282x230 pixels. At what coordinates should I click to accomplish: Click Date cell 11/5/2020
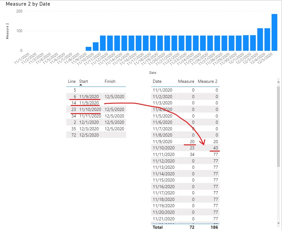click(162, 116)
